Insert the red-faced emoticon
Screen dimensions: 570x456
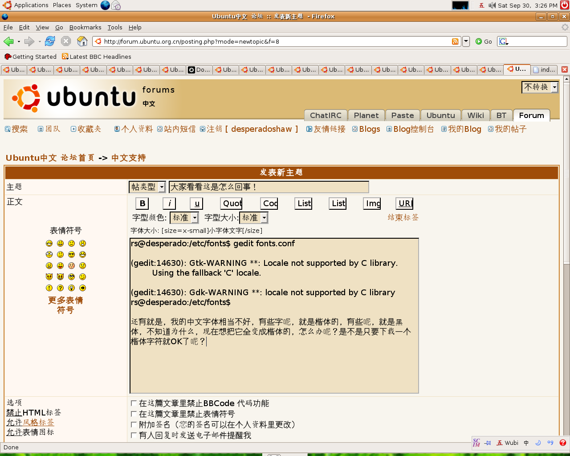[x=71, y=265]
